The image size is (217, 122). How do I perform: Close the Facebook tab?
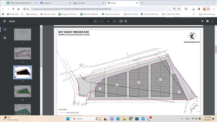click(x=70, y=3)
